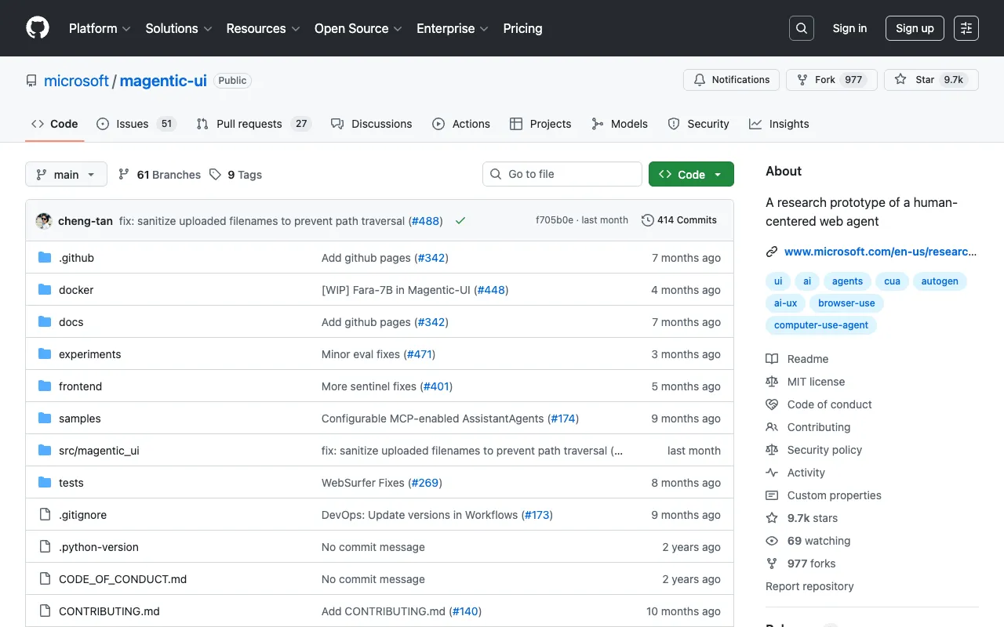Open the main branch dropdown
Image resolution: width=1004 pixels, height=627 pixels.
coord(66,174)
